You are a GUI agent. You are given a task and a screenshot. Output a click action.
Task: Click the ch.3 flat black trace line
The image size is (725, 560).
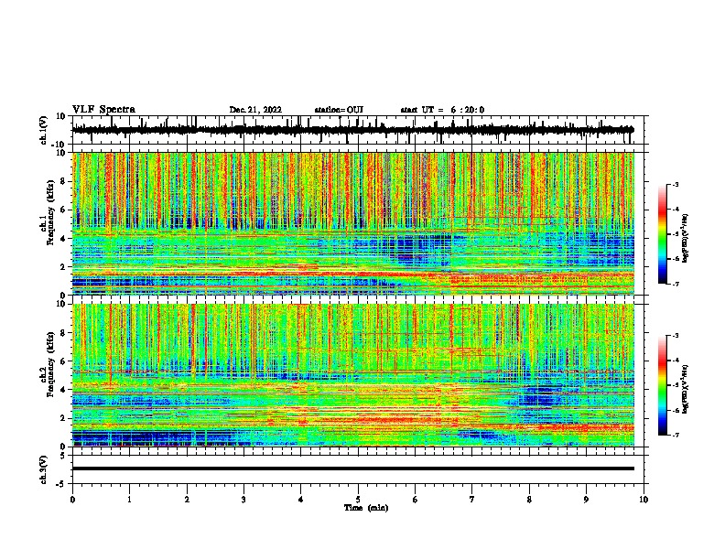(x=353, y=468)
